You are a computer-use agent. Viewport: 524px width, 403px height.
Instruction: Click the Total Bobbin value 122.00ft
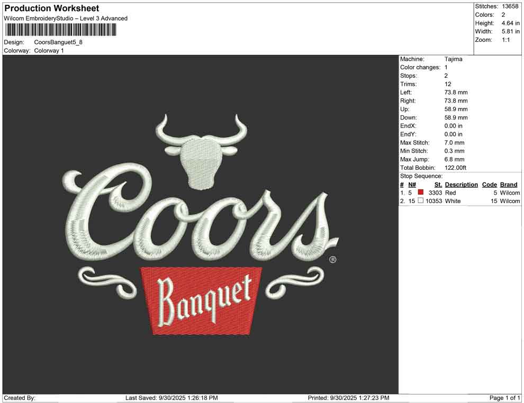[455, 168]
